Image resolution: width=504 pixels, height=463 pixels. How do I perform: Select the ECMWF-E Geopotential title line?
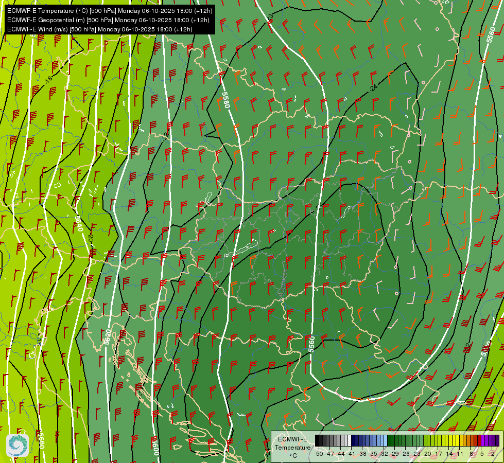click(x=108, y=20)
